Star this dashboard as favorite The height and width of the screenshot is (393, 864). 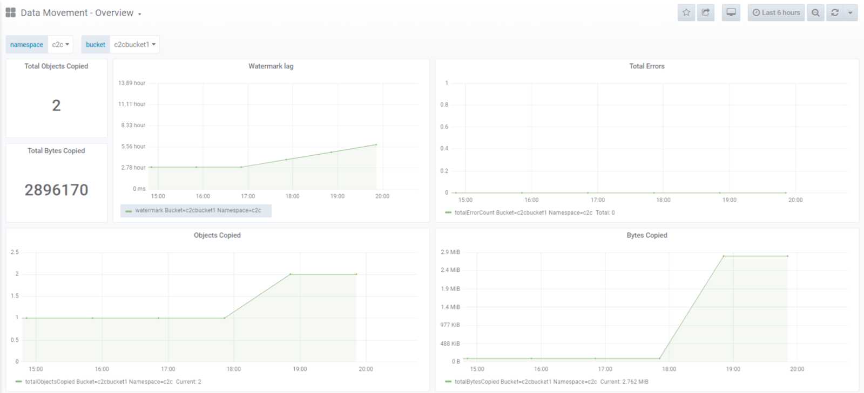pyautogui.click(x=686, y=12)
